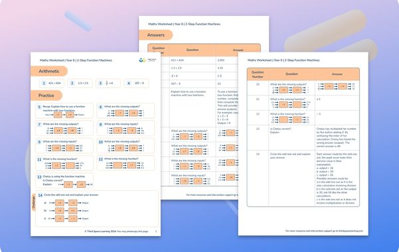Click the row 14 answer explanation paragraph
The image size is (399, 252).
click(x=337, y=178)
